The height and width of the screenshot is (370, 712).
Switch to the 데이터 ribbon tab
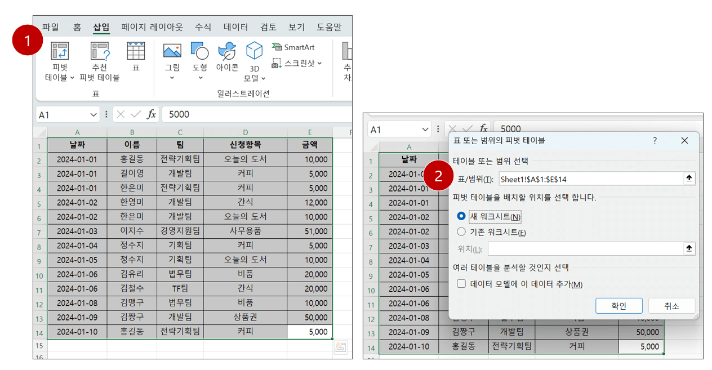[235, 26]
